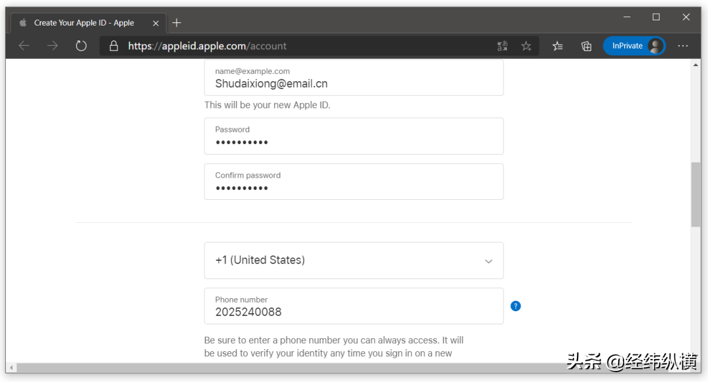Screen dimensions: 708x382
Task: Maximize the browser window
Action: [656, 17]
